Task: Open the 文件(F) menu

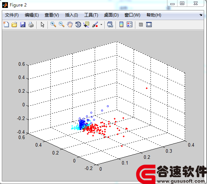Action: click(x=12, y=15)
